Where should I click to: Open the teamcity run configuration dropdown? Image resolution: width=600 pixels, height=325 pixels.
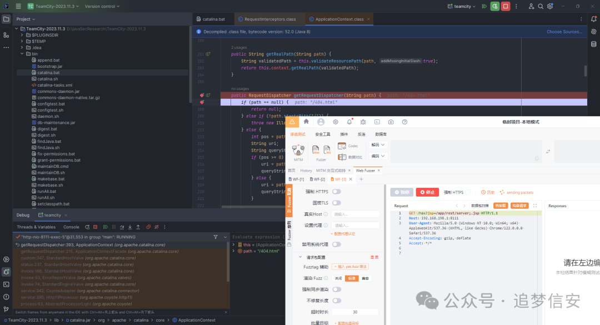pos(463,6)
